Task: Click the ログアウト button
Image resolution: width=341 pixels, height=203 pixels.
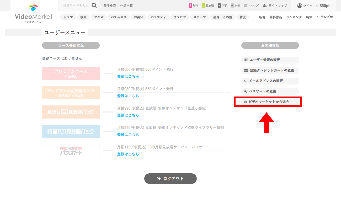Action: [170, 179]
